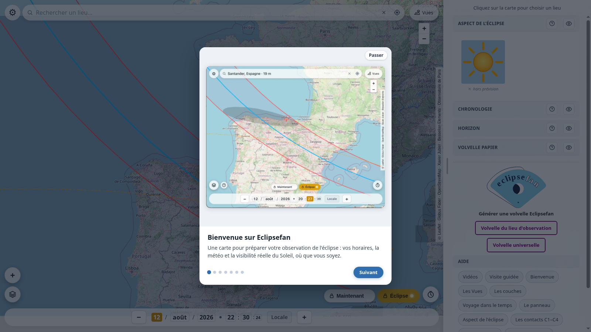Clear the location search field
Image resolution: width=591 pixels, height=332 pixels.
click(384, 13)
